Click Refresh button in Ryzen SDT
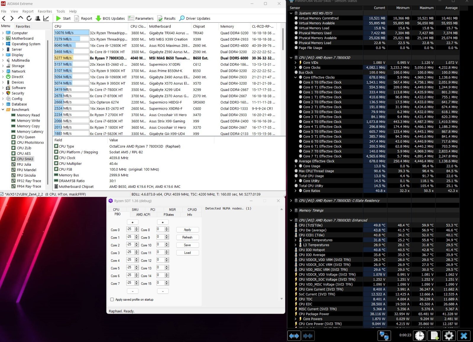The height and width of the screenshot is (342, 473). [187, 237]
